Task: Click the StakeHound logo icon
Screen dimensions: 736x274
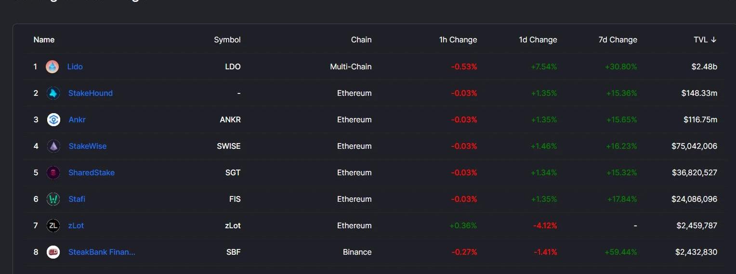Action: (53, 93)
